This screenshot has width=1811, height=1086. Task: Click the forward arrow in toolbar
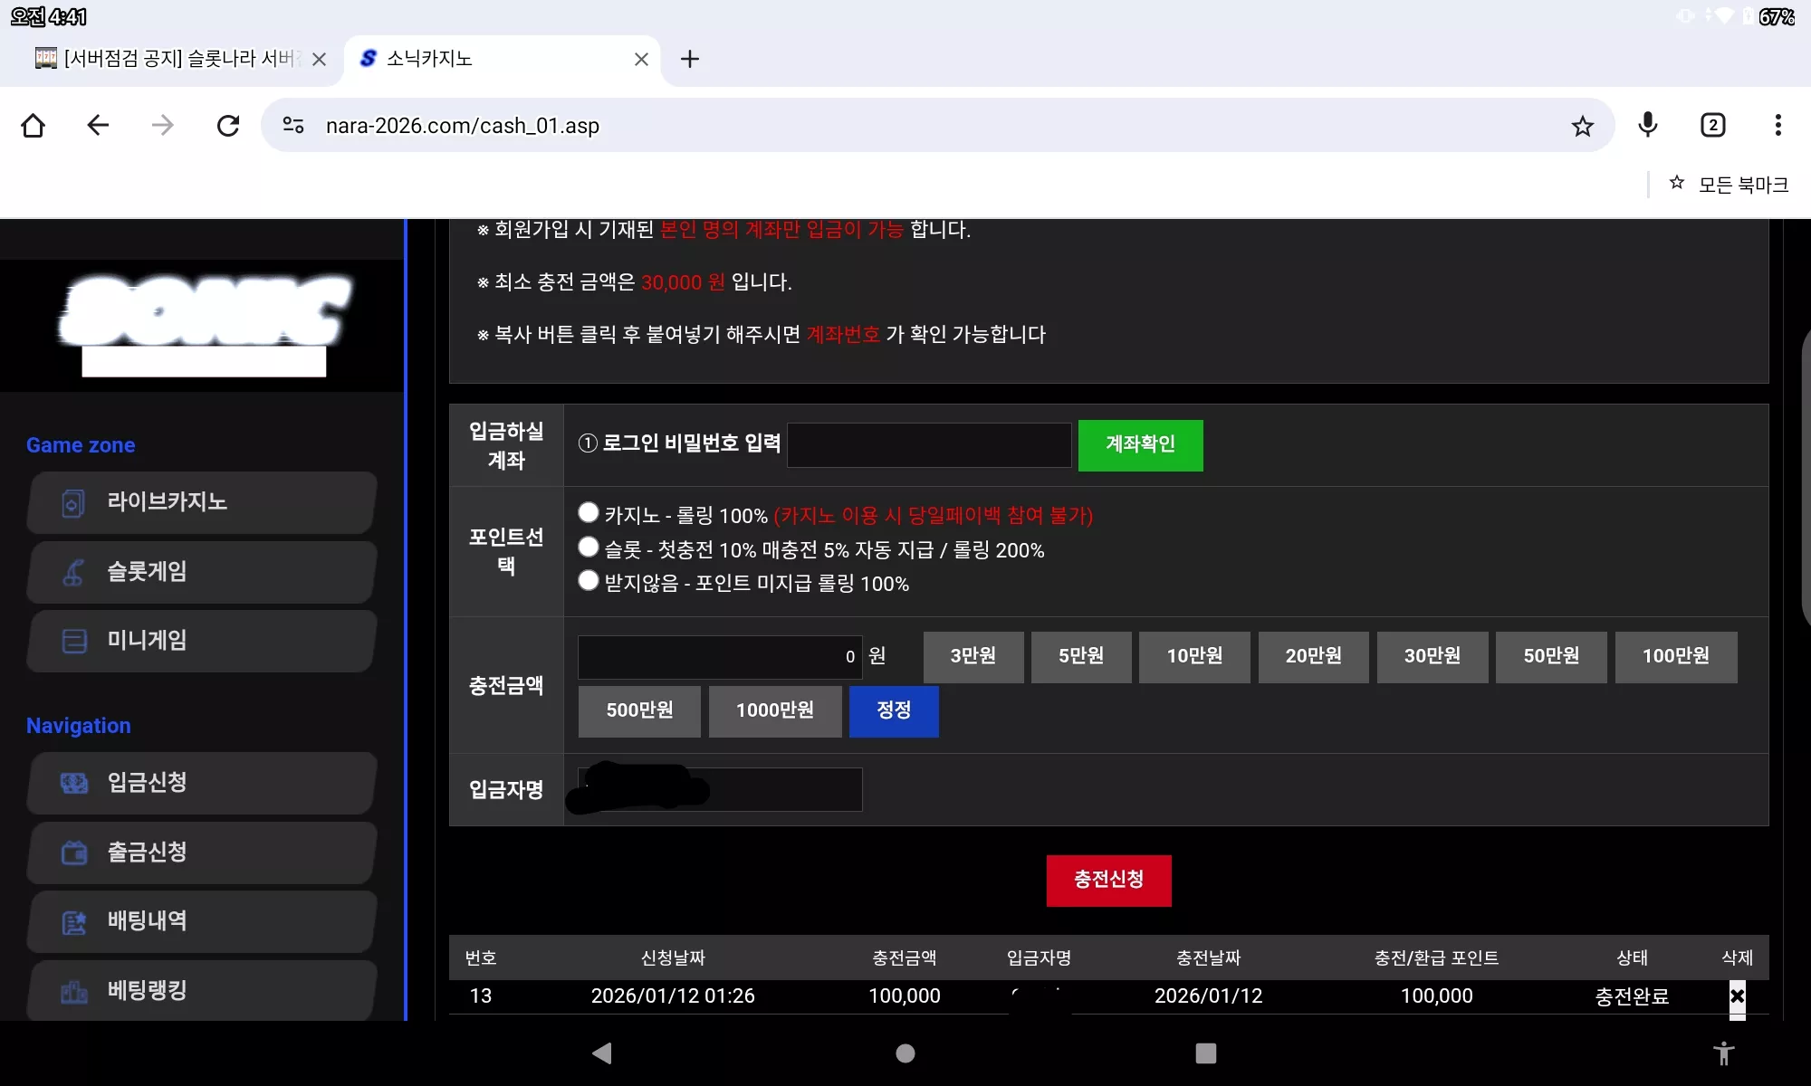coord(163,125)
